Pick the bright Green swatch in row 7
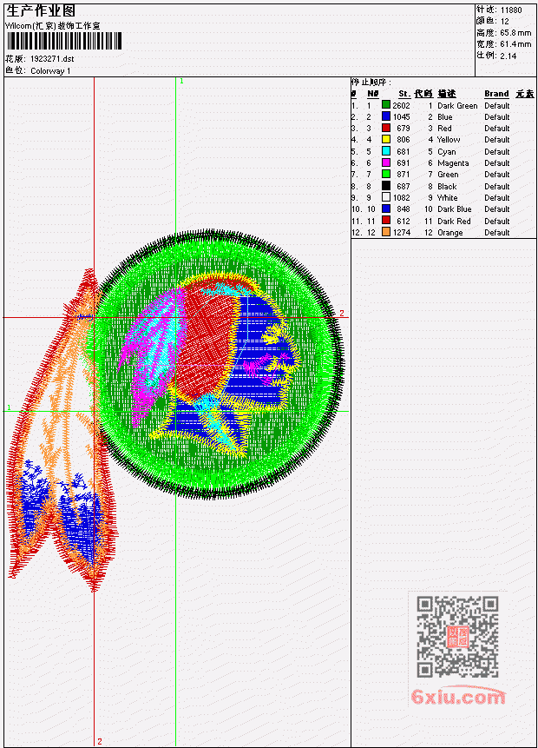Viewport: 538px width, 748px height. point(386,174)
